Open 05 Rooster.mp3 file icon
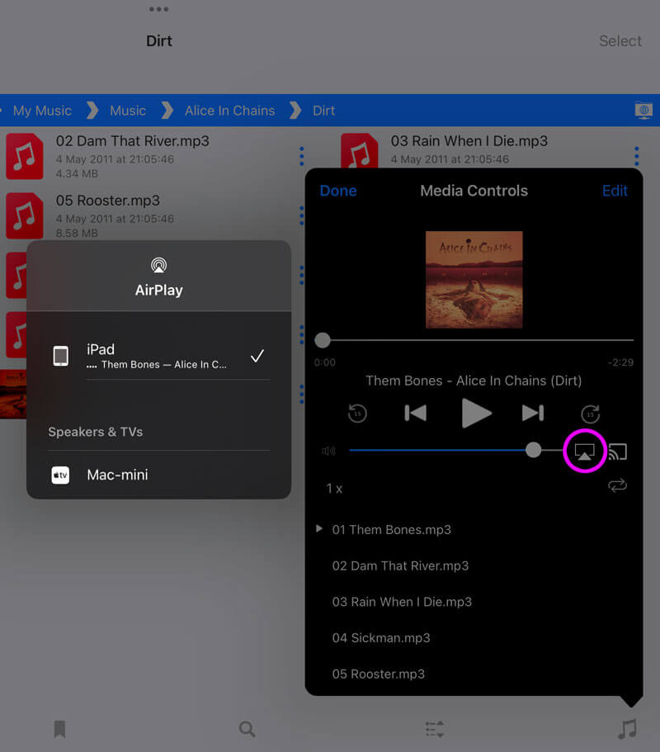This screenshot has height=752, width=660. (x=25, y=215)
